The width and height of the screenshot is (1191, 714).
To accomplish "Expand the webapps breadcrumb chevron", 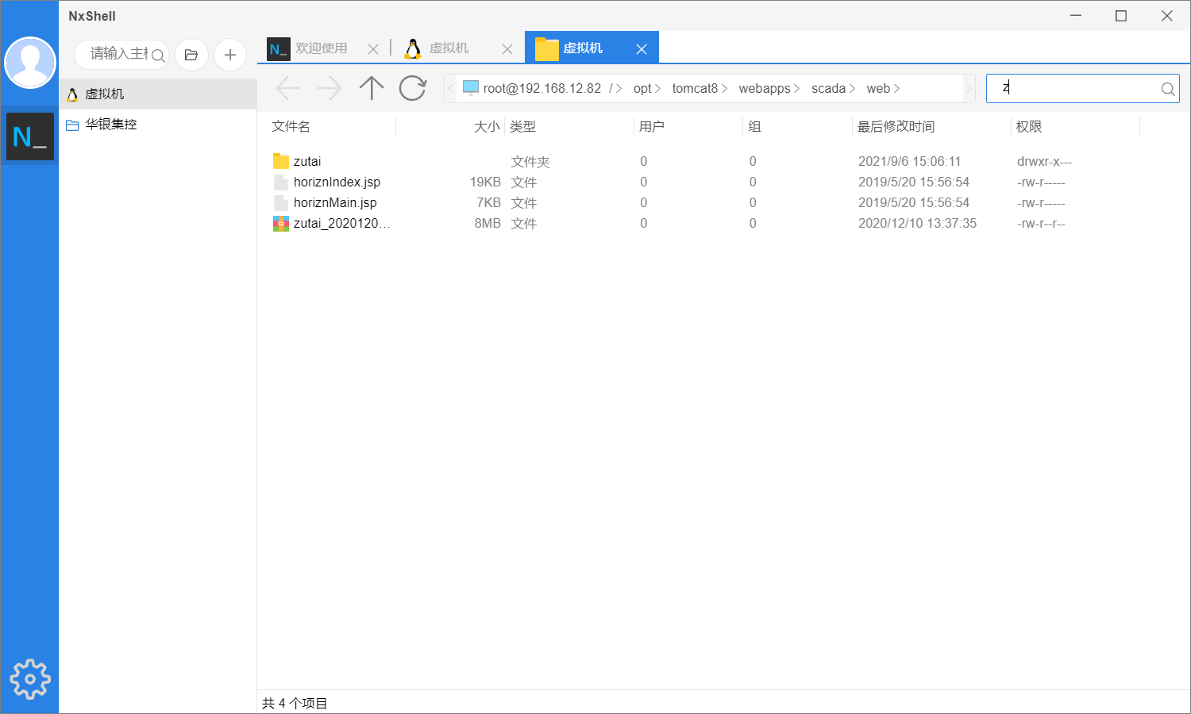I will (x=796, y=88).
